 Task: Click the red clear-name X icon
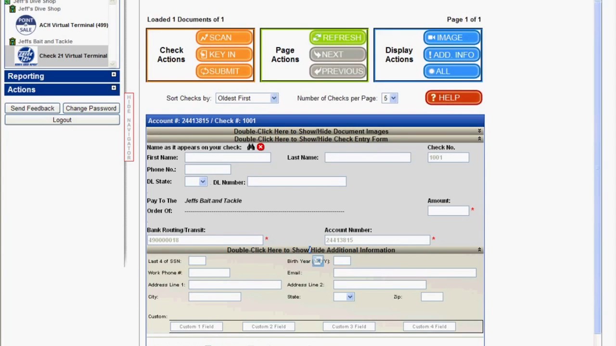260,147
